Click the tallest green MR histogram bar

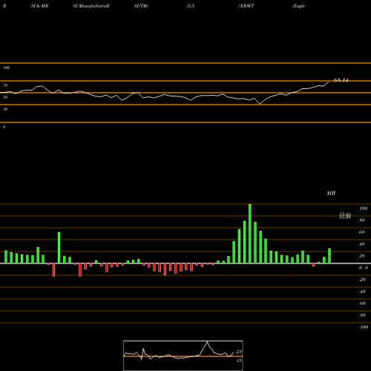(x=250, y=234)
